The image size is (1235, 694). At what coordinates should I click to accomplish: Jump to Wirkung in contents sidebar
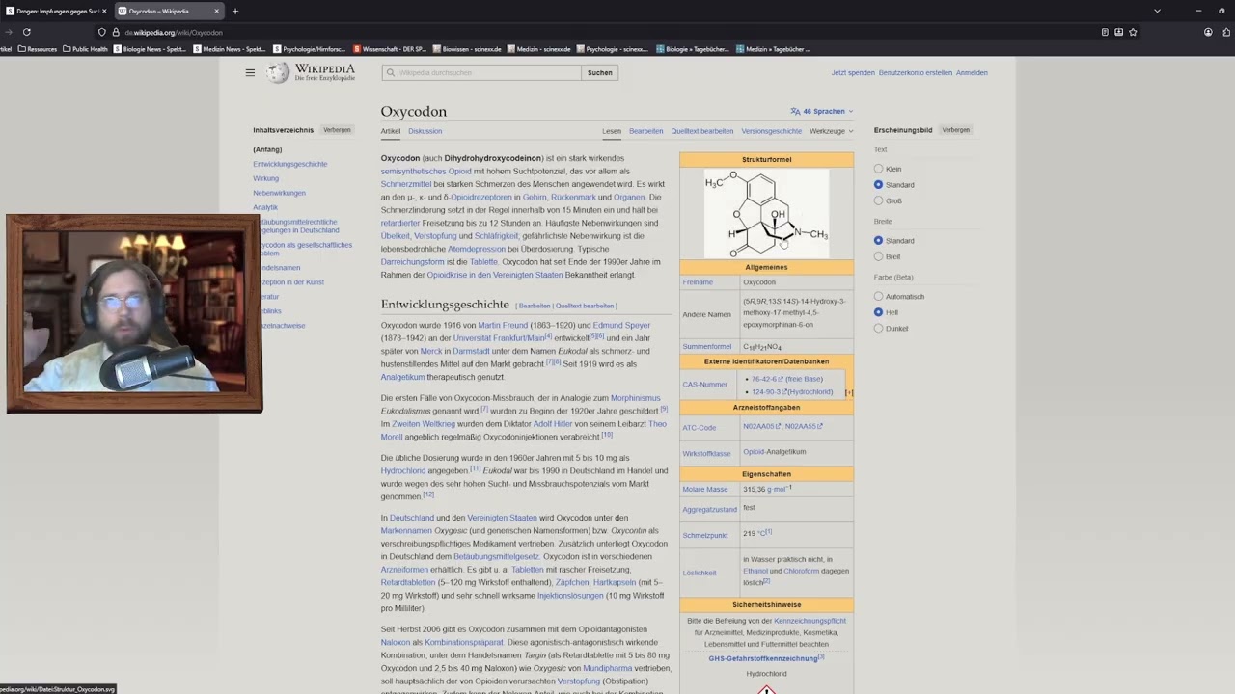(265, 178)
